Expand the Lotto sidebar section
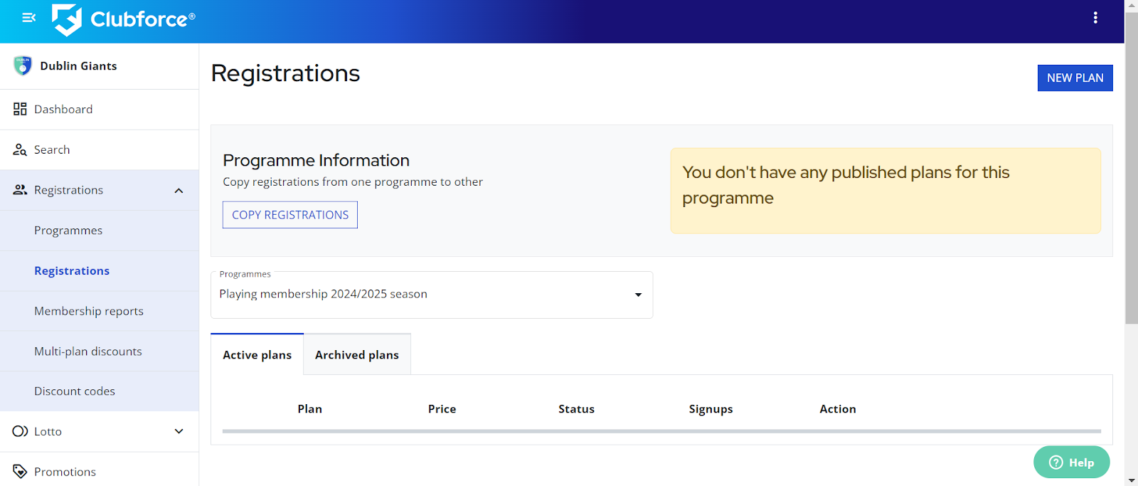1138x486 pixels. coord(179,431)
